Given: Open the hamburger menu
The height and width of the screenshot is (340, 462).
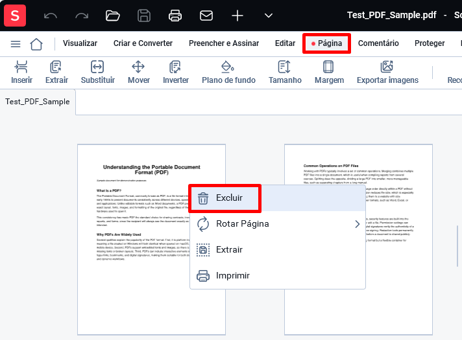Looking at the screenshot, I should point(16,44).
